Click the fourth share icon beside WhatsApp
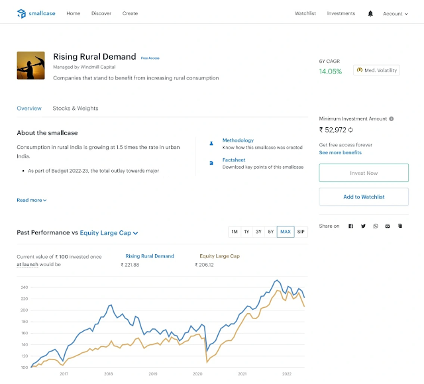The height and width of the screenshot is (384, 424). (x=388, y=226)
